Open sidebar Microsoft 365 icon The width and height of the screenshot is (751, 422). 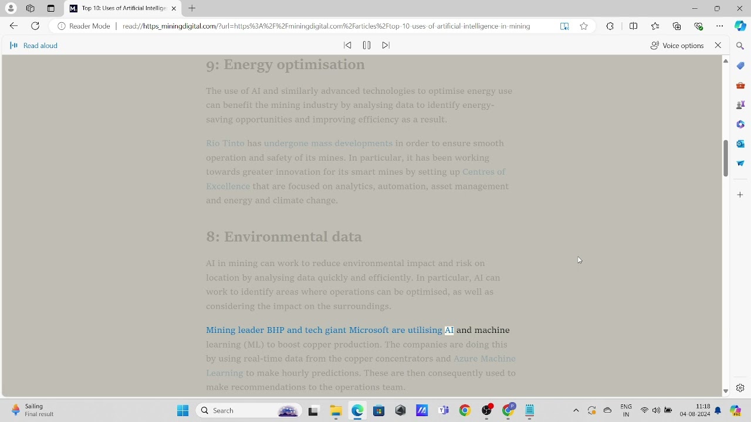coord(740,124)
